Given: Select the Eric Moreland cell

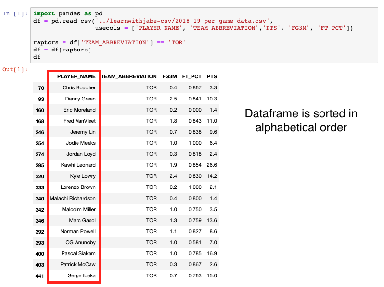Looking at the screenshot, I should coord(79,110).
